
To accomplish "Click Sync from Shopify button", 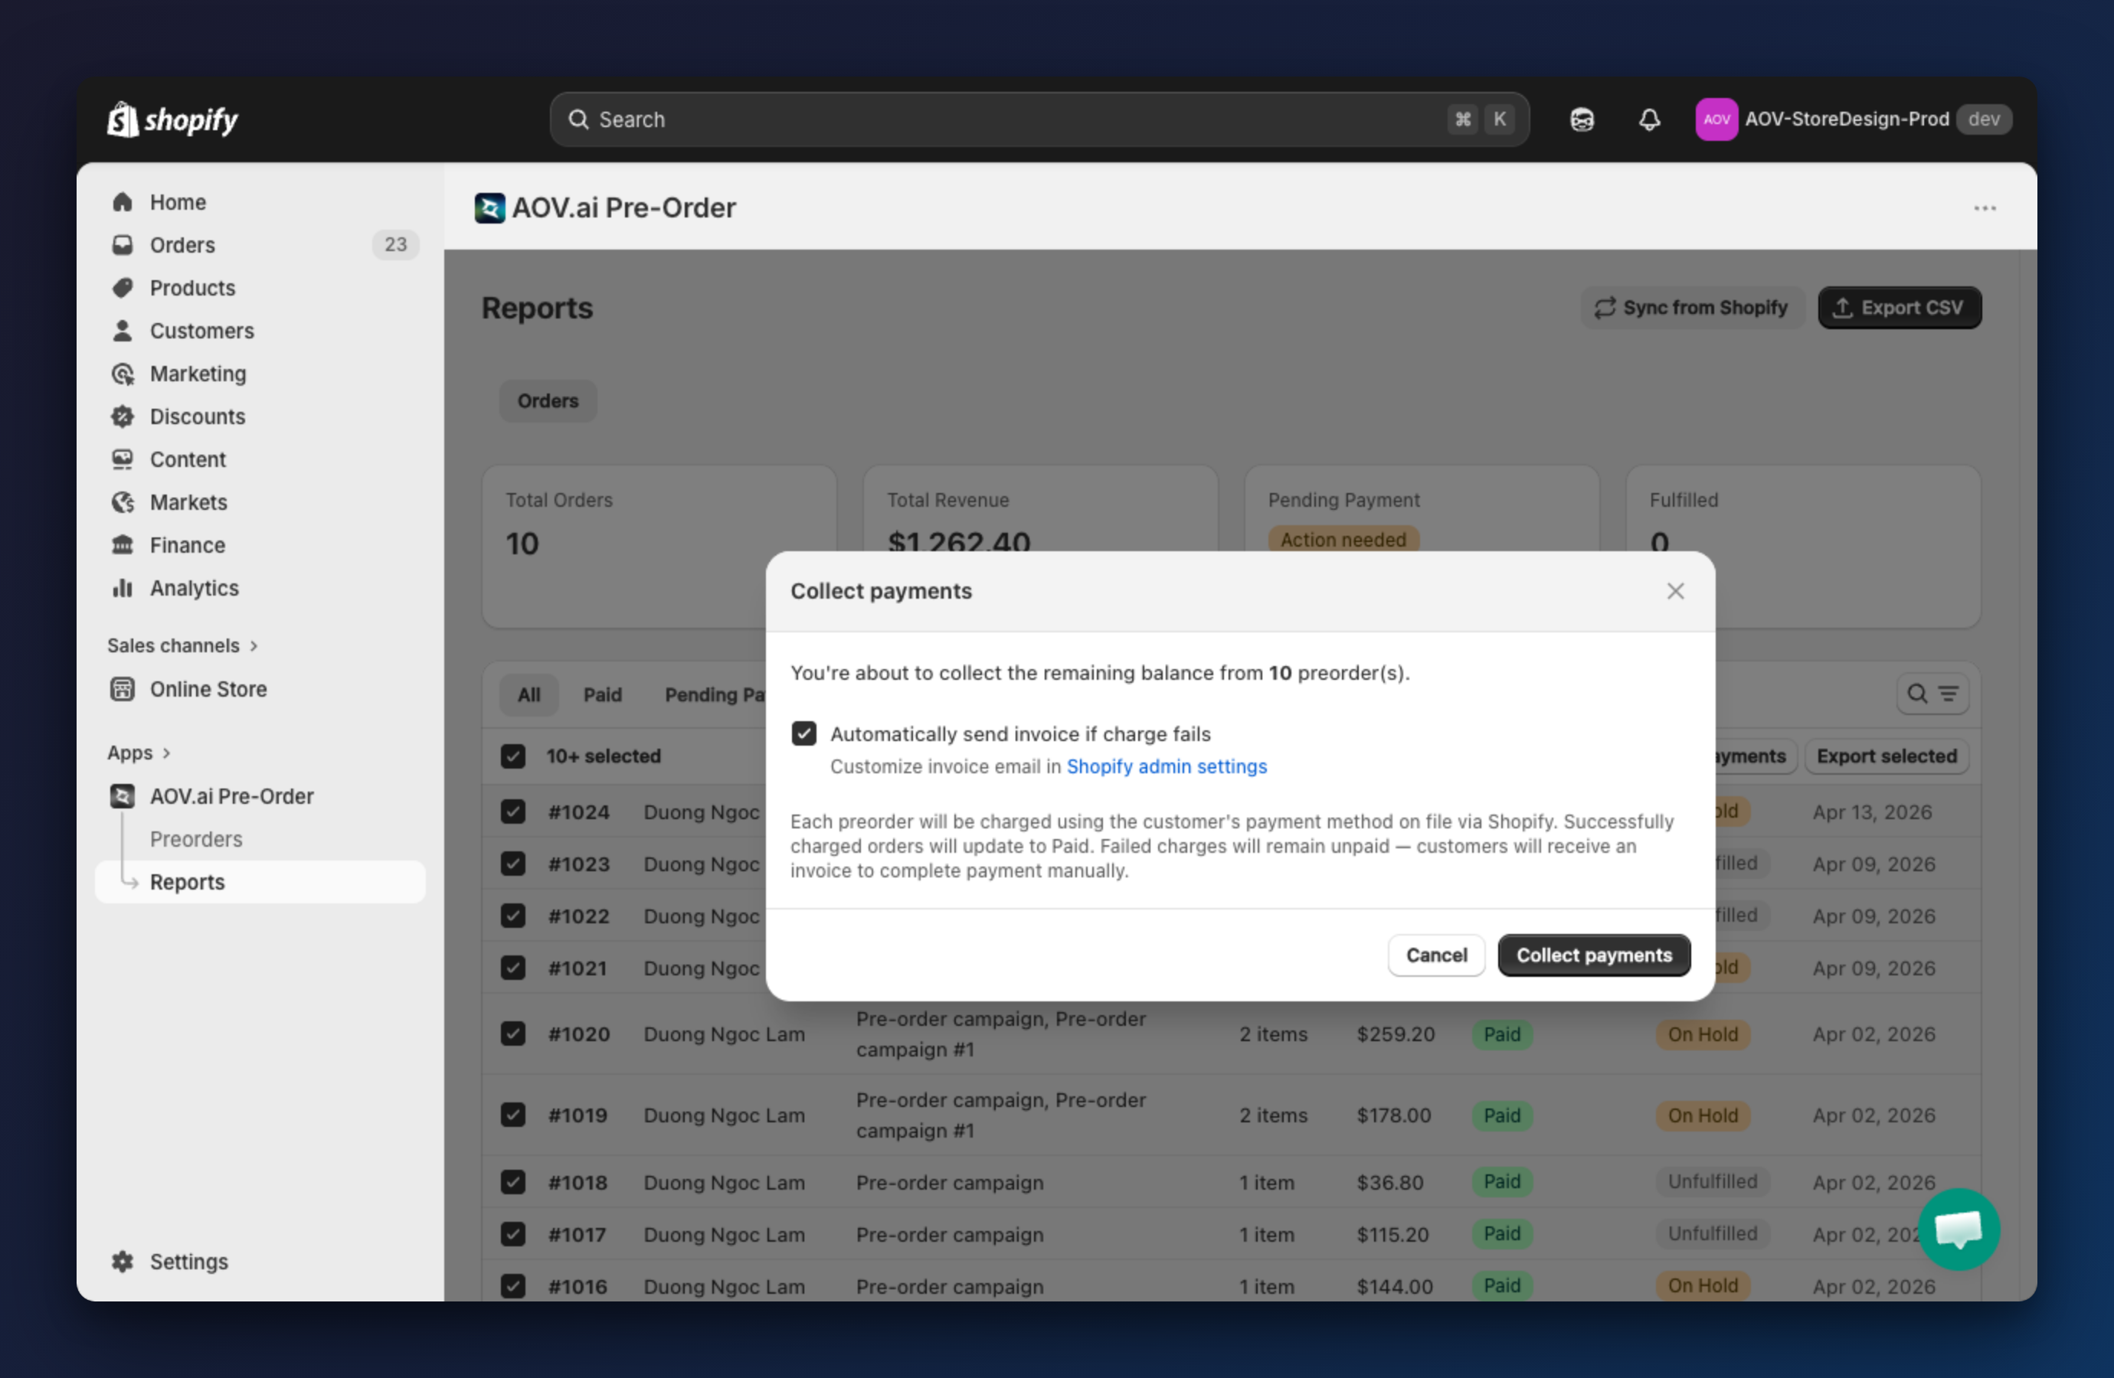I will [x=1691, y=307].
